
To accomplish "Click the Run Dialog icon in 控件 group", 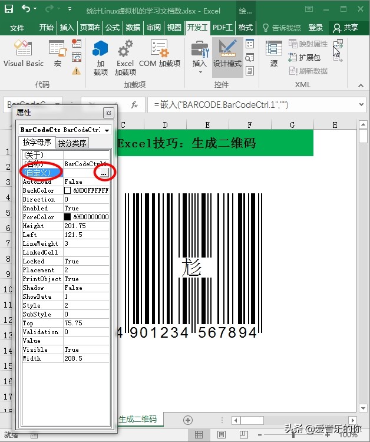I will point(250,71).
